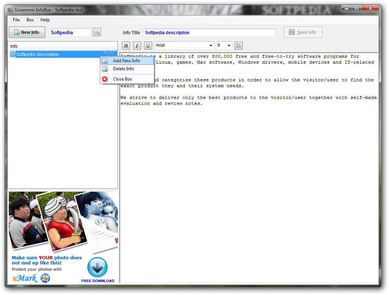Choose Add New Info from context menu
Screen dimensions: 389x295
coord(127,61)
